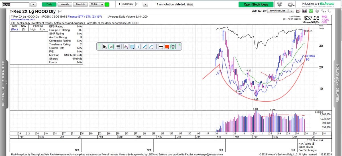Click the $37.06 current price
342x156 pixels.
(x=312, y=18)
